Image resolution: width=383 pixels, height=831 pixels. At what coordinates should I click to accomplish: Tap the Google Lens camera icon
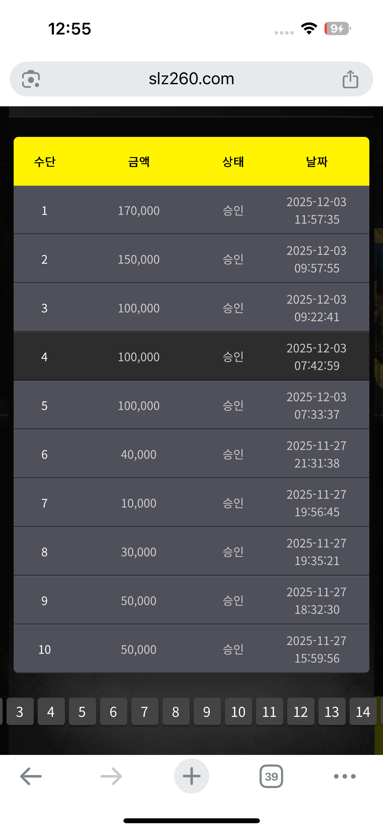click(31, 79)
